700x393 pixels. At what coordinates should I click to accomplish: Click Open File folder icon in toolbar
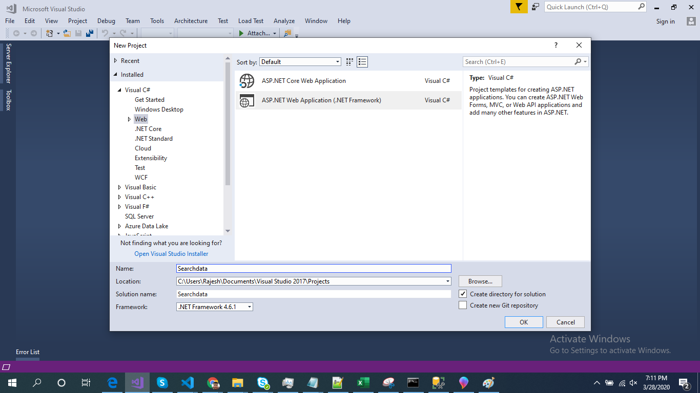tap(67, 33)
